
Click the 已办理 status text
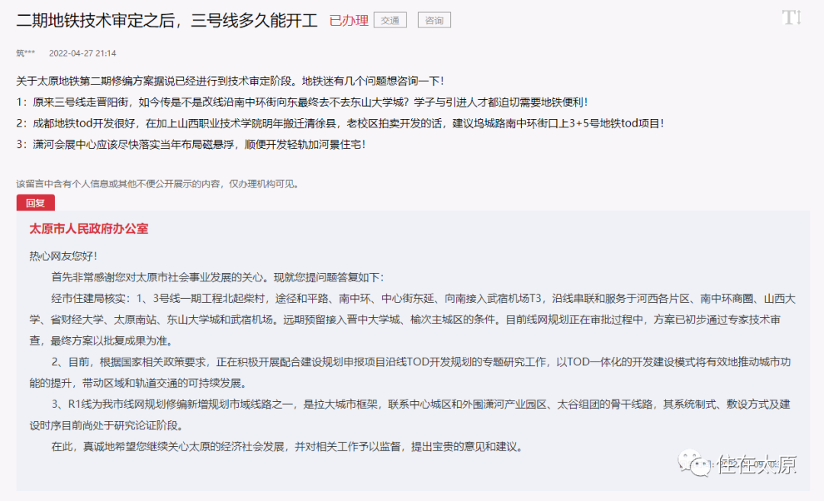[349, 21]
